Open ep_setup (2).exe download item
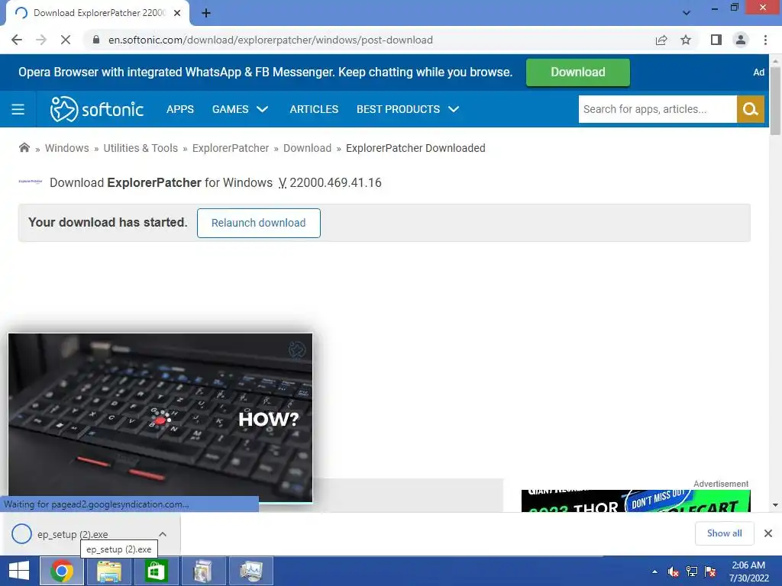The image size is (782, 586). (x=73, y=534)
